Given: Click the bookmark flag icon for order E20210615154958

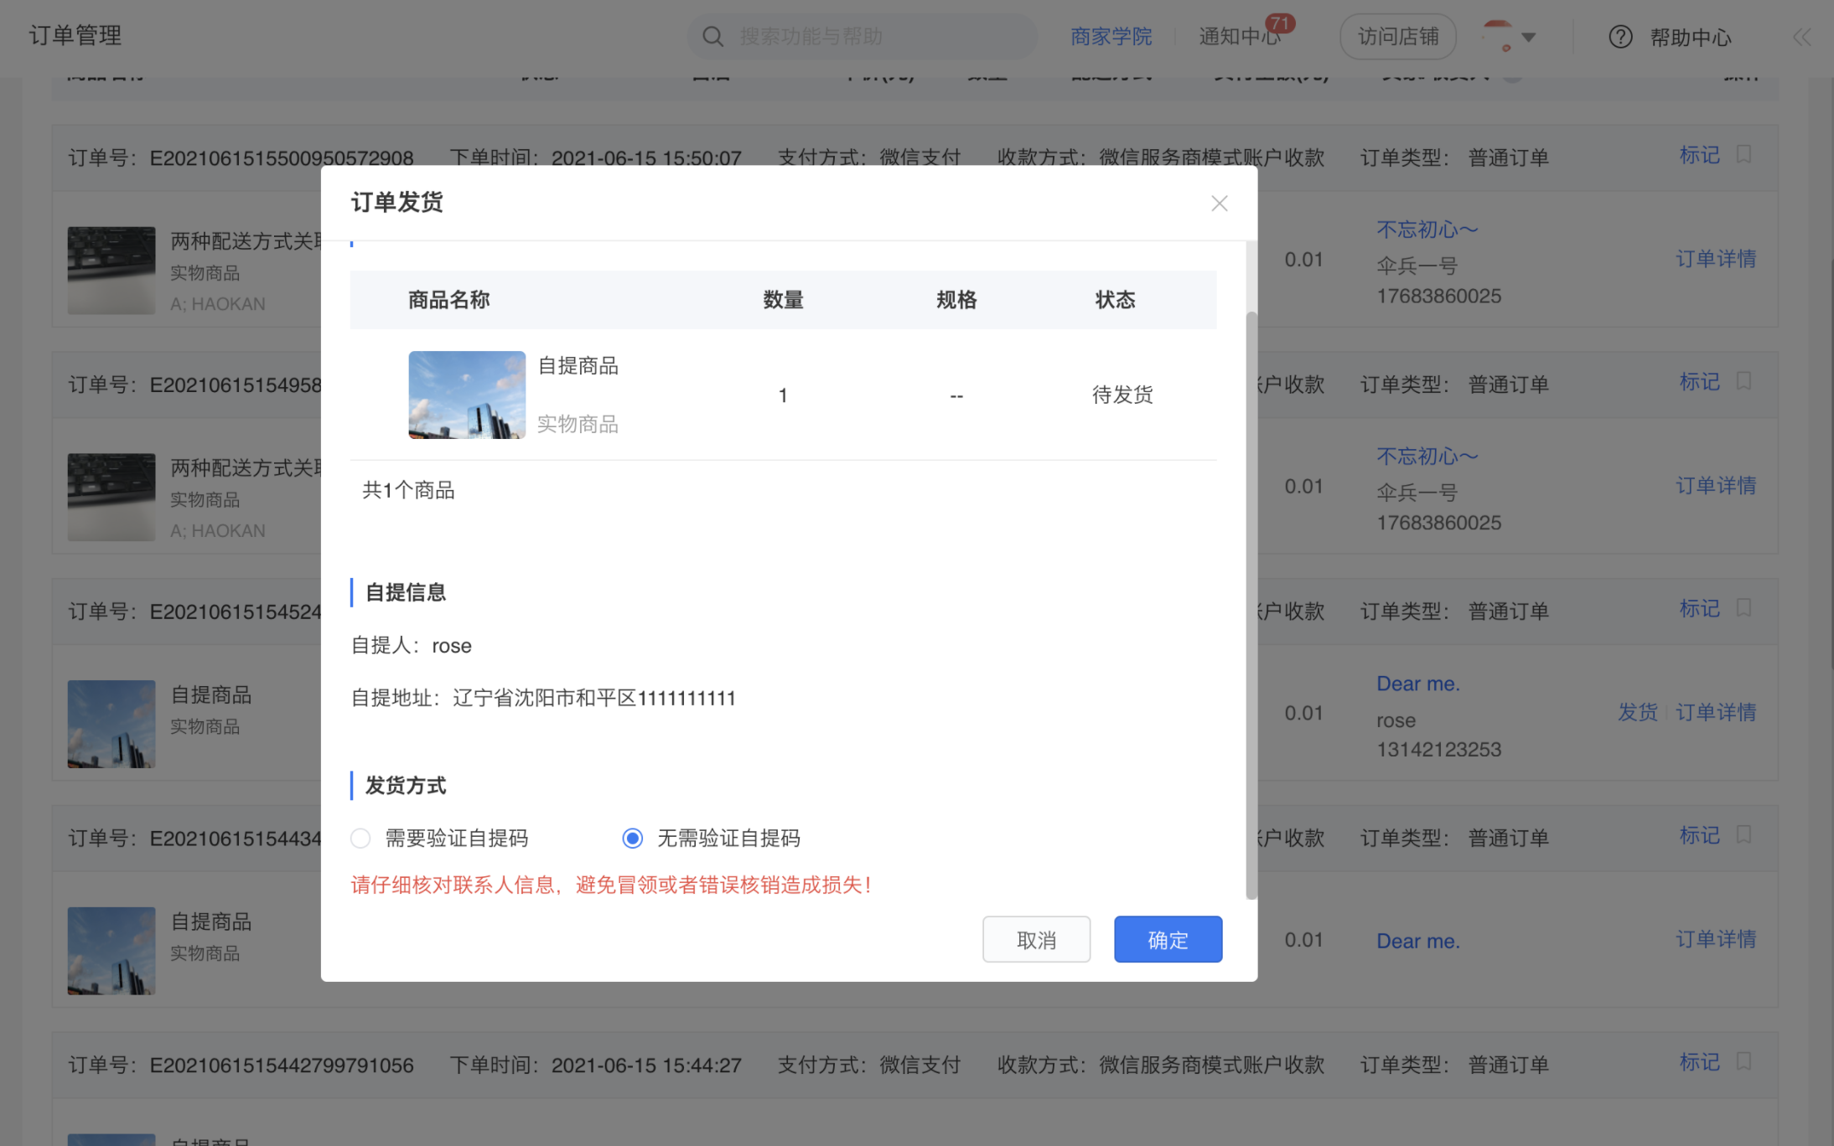Looking at the screenshot, I should click(x=1743, y=381).
